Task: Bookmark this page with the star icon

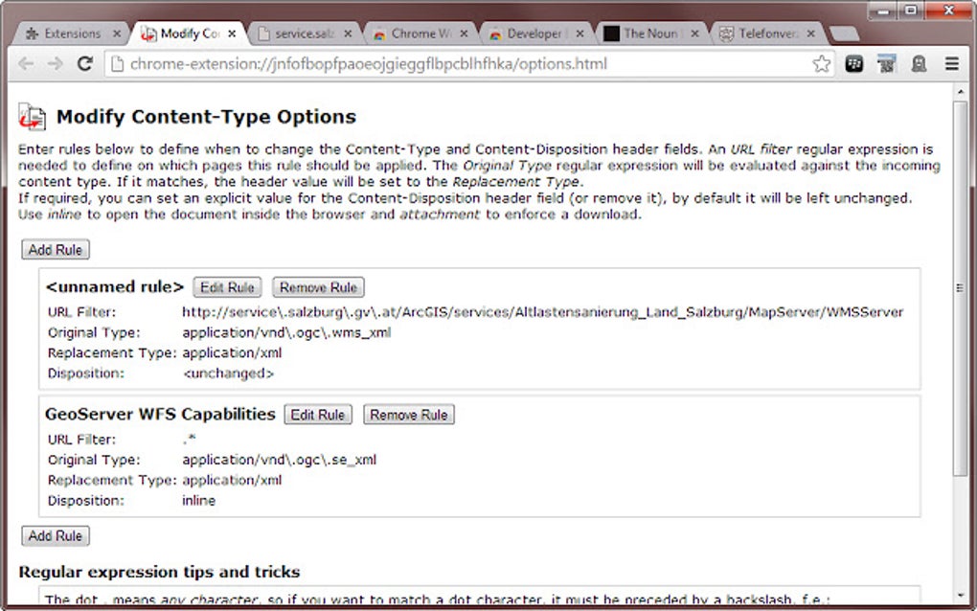Action: click(822, 63)
